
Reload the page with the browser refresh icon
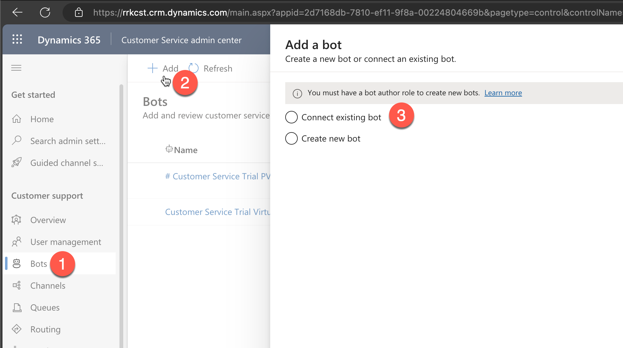pos(45,12)
